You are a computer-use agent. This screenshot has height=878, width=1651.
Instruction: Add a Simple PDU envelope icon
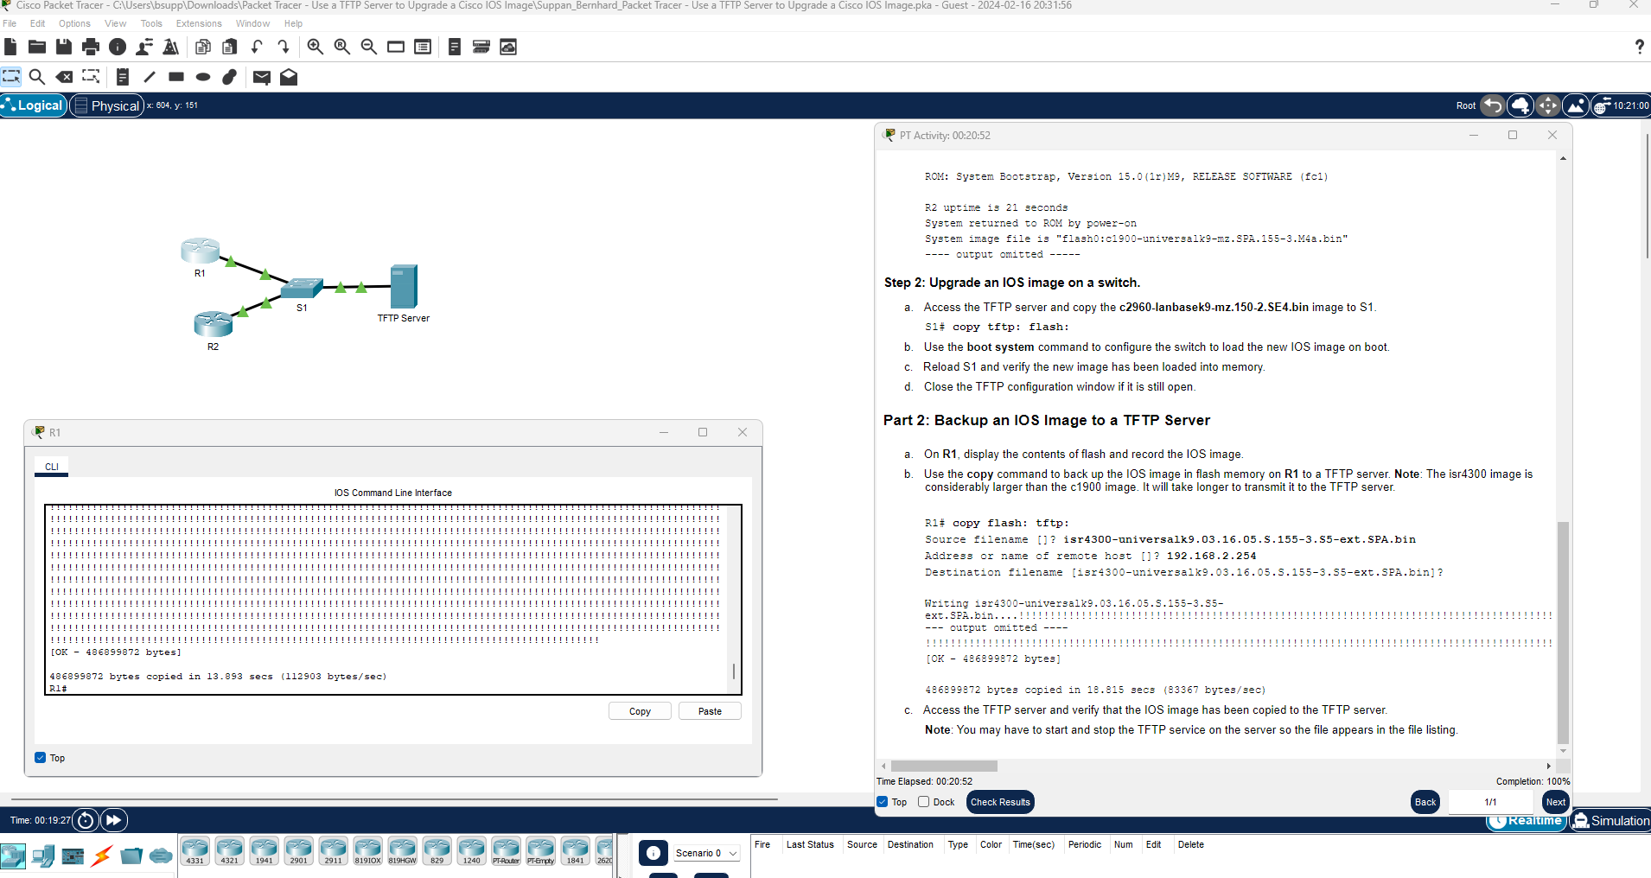coord(262,77)
